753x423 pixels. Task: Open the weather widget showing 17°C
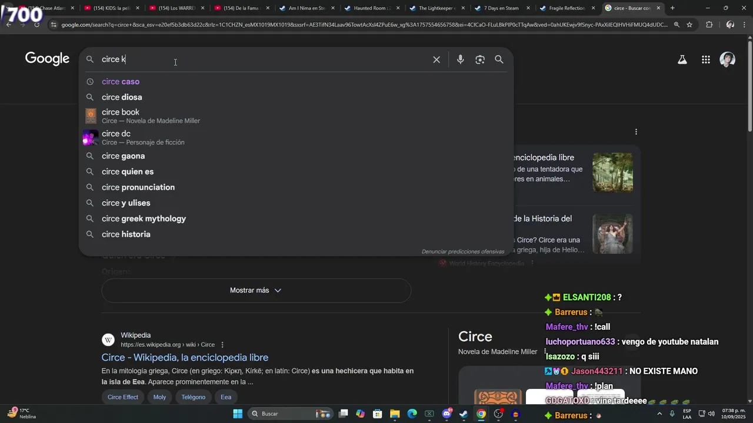21,414
